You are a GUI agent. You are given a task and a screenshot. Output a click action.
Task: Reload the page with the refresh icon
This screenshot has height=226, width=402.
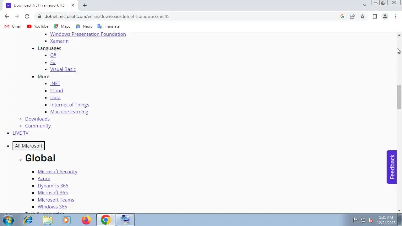(27, 16)
